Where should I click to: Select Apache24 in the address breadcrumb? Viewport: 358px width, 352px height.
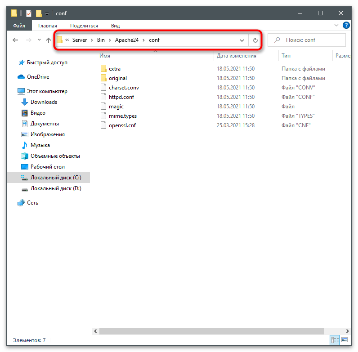click(127, 40)
